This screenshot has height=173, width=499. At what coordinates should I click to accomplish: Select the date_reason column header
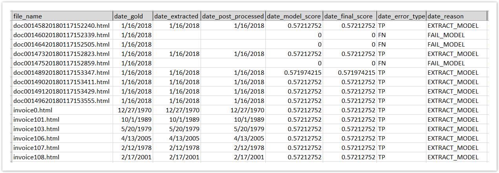pyautogui.click(x=457, y=16)
